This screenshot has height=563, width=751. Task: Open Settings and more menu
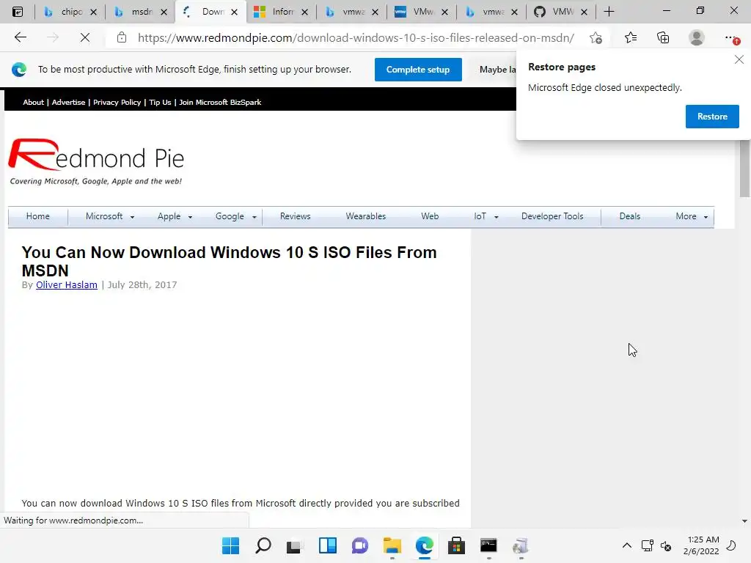731,38
